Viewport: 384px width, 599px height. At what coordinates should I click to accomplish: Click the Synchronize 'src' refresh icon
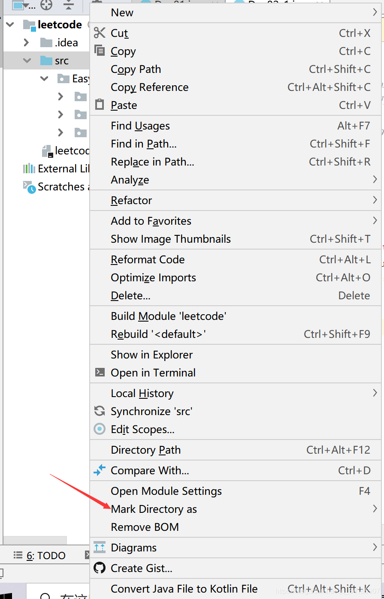click(x=100, y=411)
